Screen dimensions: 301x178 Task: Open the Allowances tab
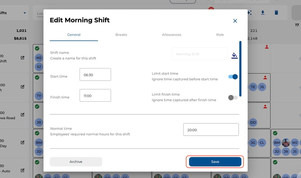point(172,35)
